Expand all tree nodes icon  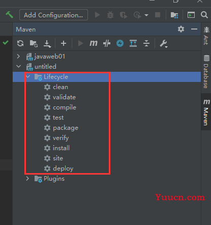point(133,43)
